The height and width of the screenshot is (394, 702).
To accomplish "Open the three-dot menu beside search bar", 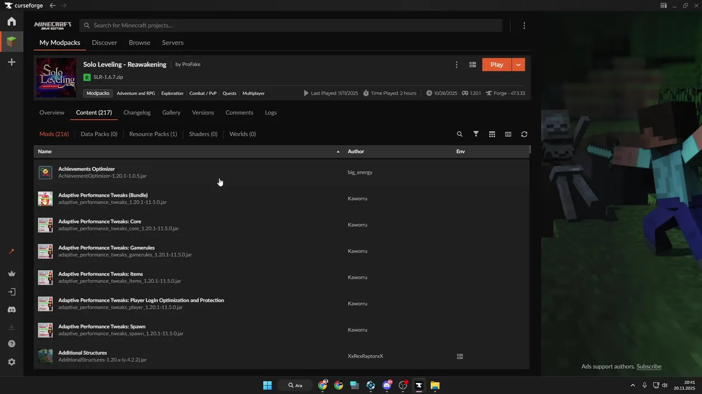I will pos(524,26).
